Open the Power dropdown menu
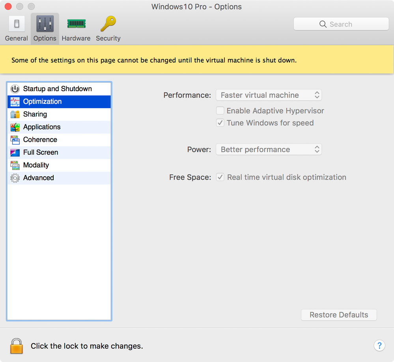The image size is (394, 362). click(269, 150)
